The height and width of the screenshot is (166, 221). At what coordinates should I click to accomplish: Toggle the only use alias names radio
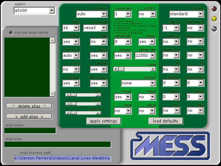point(11,33)
